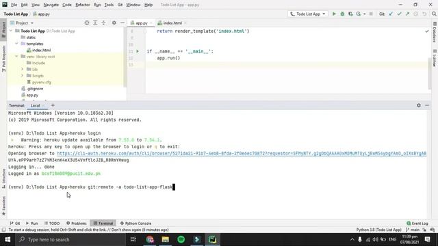
Task: Collapse the venv library root folder
Action: [16, 56]
